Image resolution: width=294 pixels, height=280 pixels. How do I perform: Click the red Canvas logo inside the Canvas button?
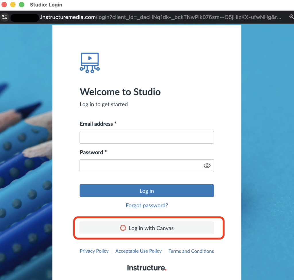(x=123, y=228)
